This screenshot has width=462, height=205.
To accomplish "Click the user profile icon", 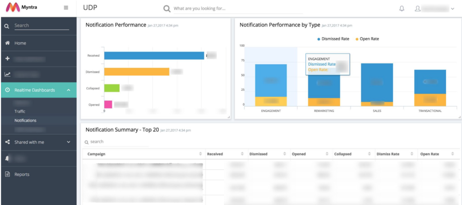I will coord(417,9).
